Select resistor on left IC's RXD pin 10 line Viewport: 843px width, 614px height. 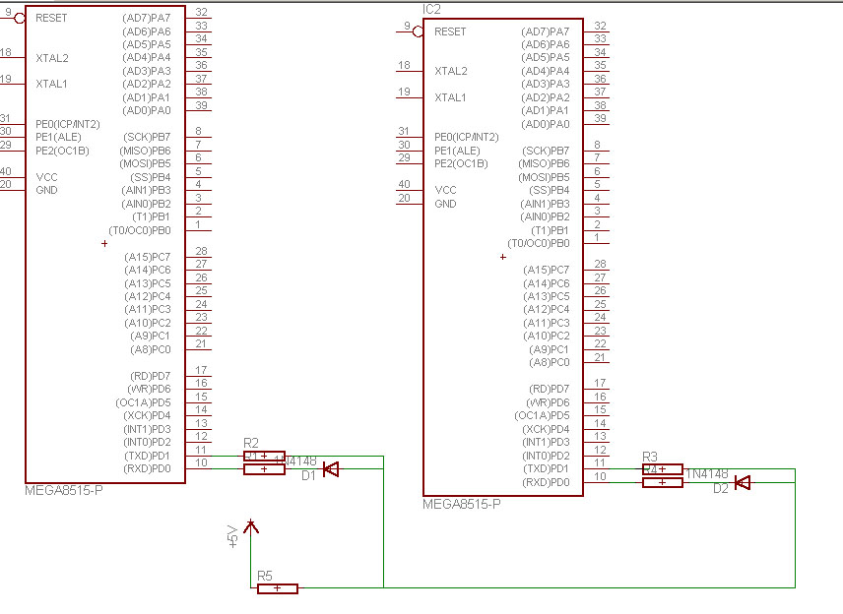click(x=264, y=469)
